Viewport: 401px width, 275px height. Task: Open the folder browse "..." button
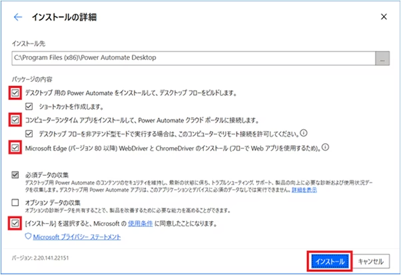(x=382, y=60)
